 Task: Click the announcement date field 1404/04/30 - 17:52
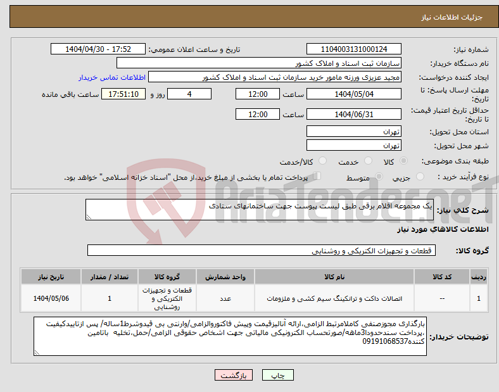click(98, 49)
